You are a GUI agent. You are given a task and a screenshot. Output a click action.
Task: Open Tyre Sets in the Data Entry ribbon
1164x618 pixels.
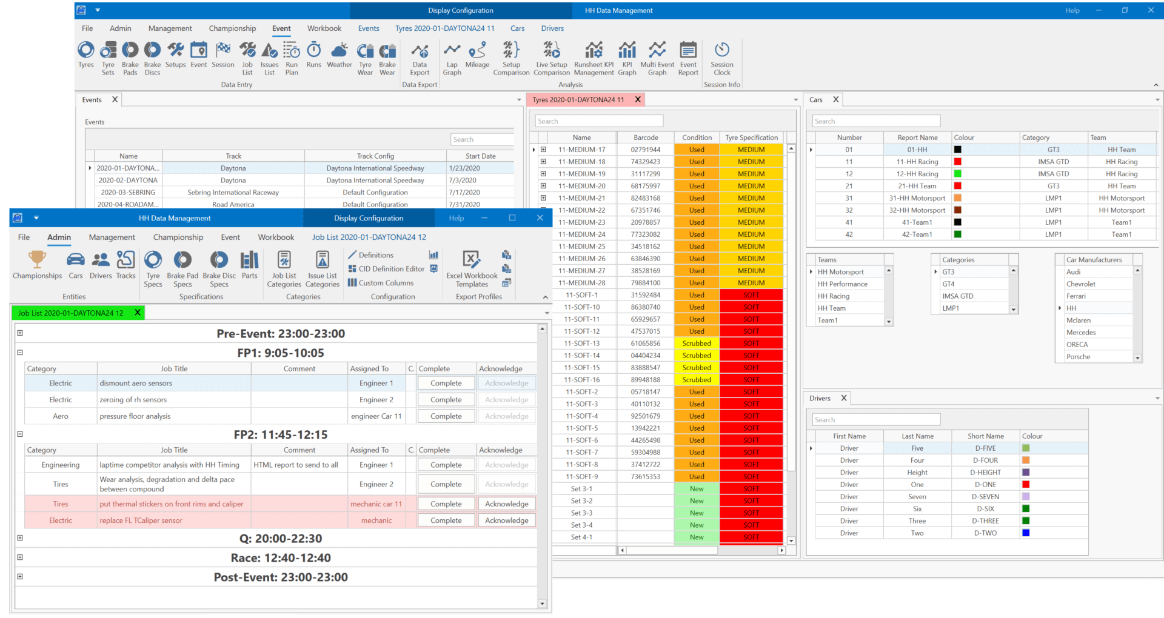pos(108,58)
